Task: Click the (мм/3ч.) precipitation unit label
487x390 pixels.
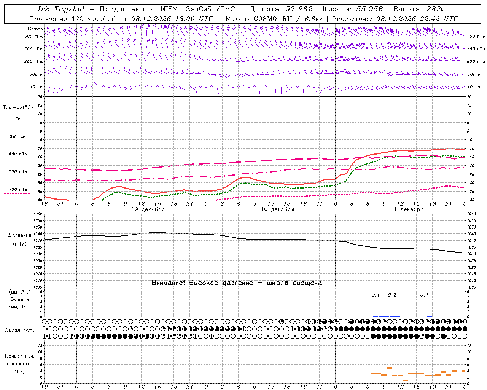Action: tap(19, 292)
